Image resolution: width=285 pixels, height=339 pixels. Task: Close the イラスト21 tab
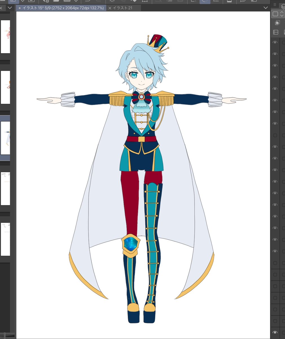pyautogui.click(x=110, y=8)
